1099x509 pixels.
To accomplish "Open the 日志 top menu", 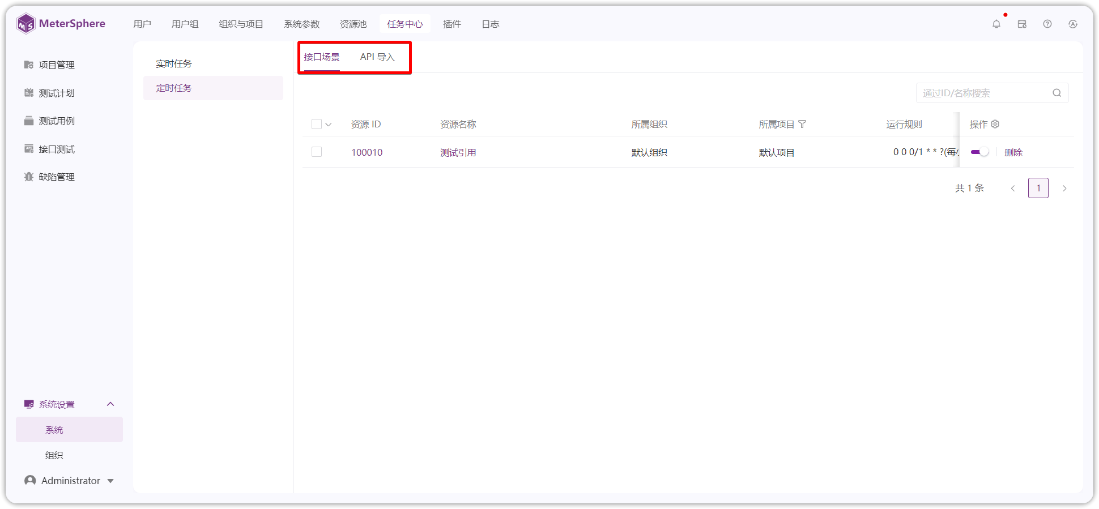I will point(491,24).
